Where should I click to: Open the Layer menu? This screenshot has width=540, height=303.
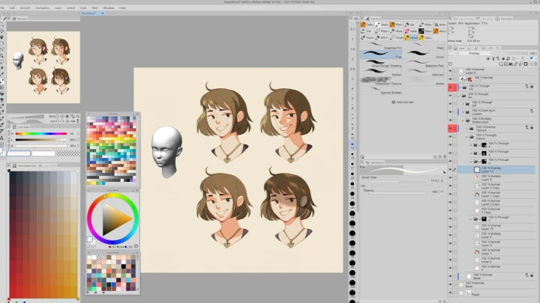click(58, 7)
